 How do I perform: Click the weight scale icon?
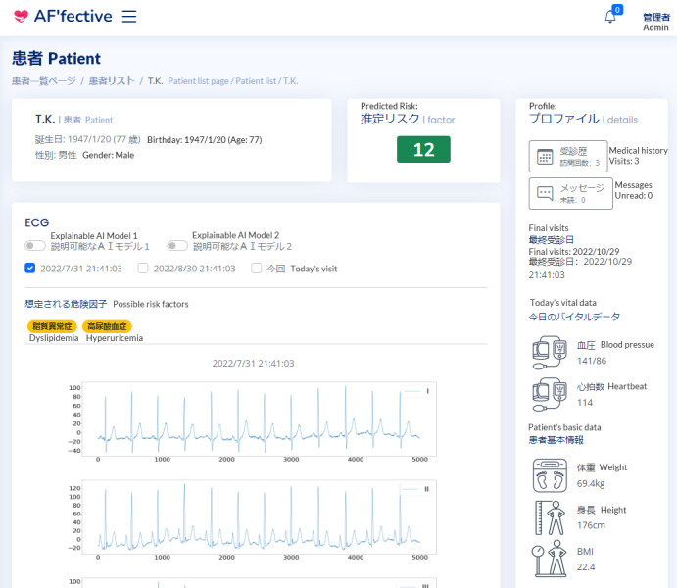tap(550, 475)
